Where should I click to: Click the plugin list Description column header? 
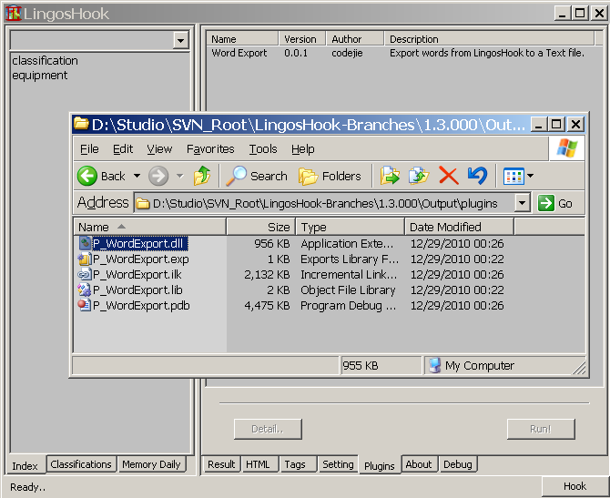pyautogui.click(x=490, y=39)
